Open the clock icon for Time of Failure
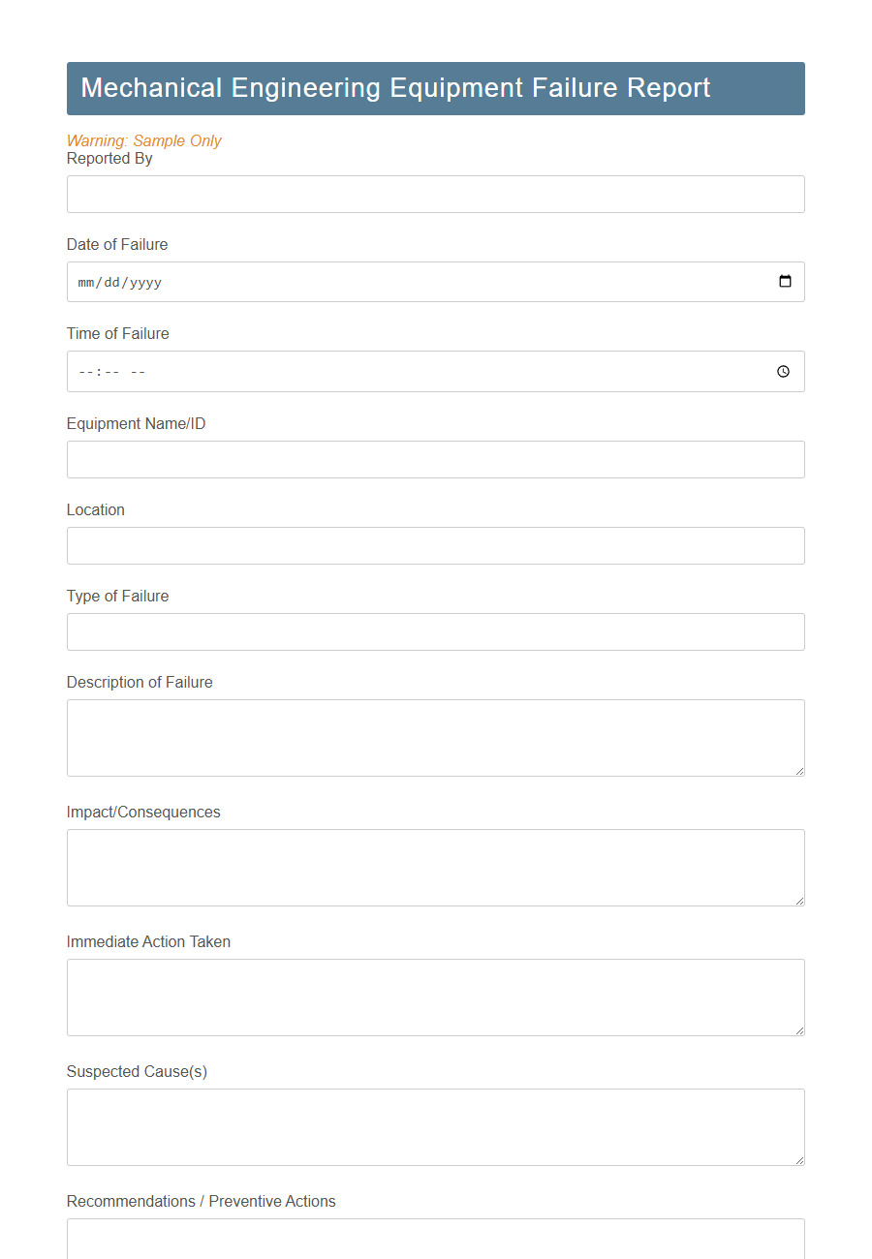 coord(783,371)
